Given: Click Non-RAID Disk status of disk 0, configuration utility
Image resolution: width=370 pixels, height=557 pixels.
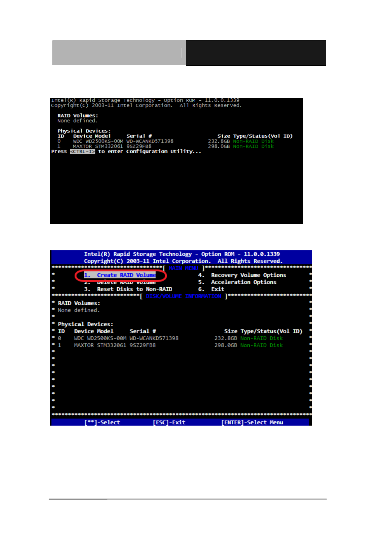Looking at the screenshot, I should click(x=261, y=338).
